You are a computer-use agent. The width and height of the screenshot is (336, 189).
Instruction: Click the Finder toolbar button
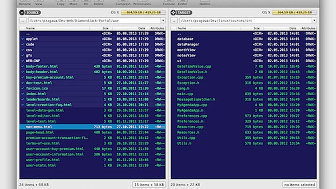183,3
